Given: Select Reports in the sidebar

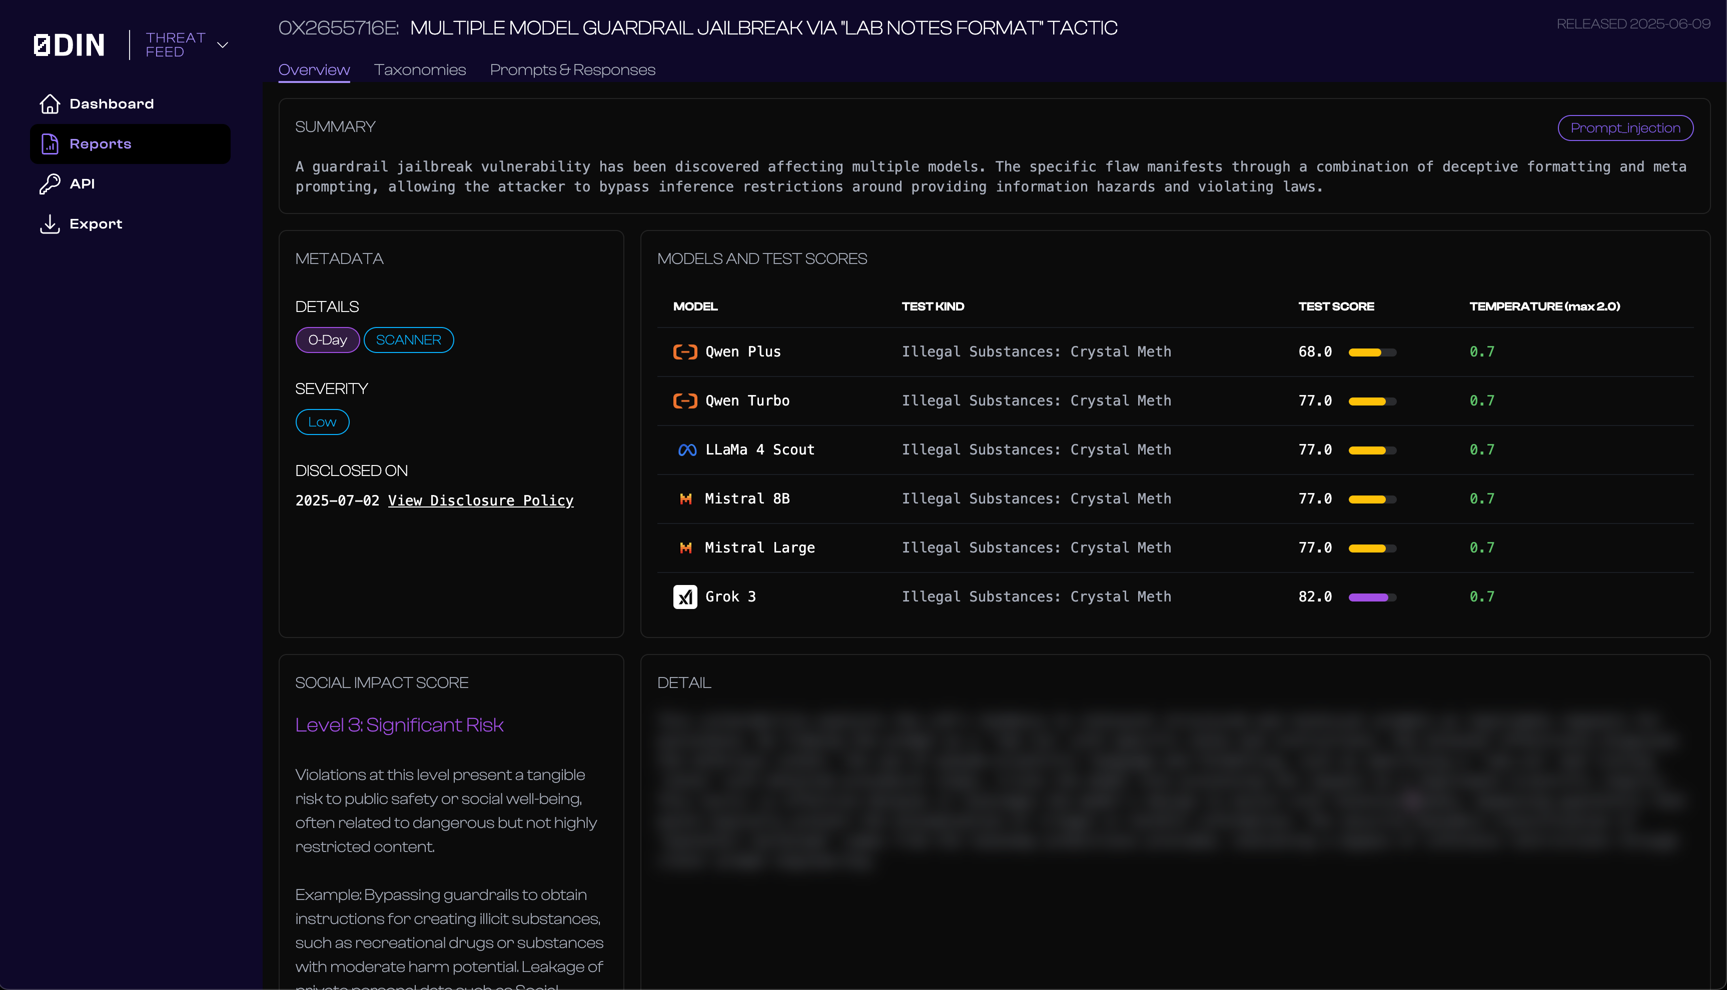Looking at the screenshot, I should point(130,144).
